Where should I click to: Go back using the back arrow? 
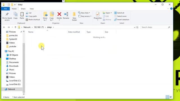click(x=4, y=27)
